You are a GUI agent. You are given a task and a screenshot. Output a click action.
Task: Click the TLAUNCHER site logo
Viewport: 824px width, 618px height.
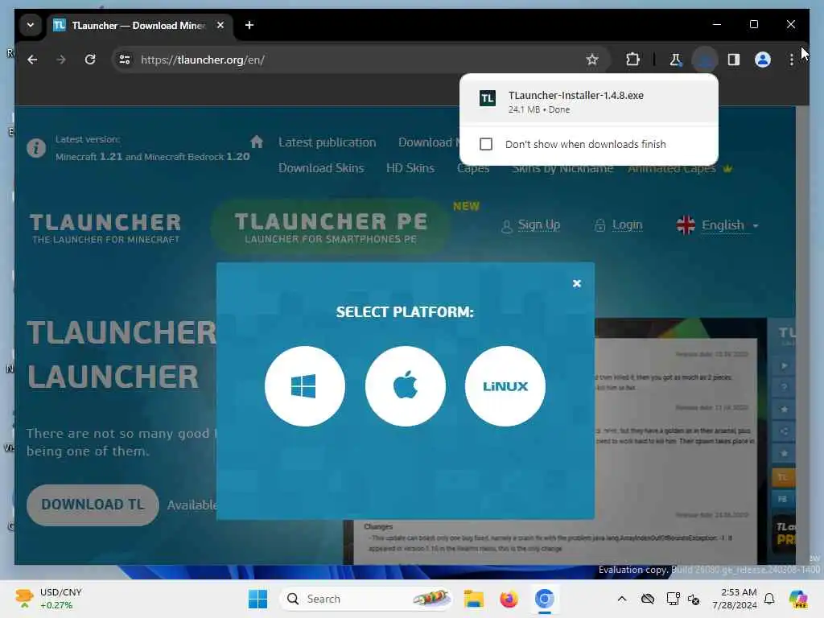point(105,228)
